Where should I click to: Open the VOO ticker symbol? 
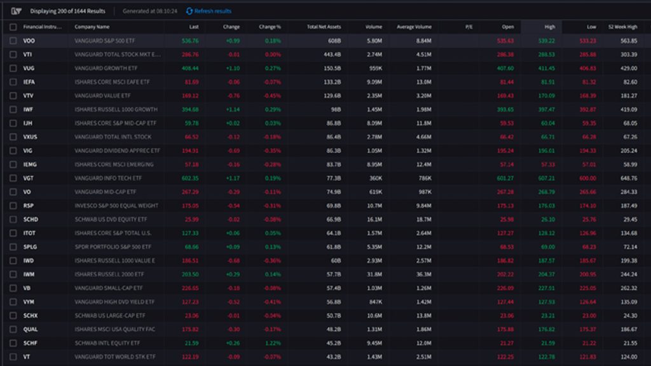pos(29,41)
